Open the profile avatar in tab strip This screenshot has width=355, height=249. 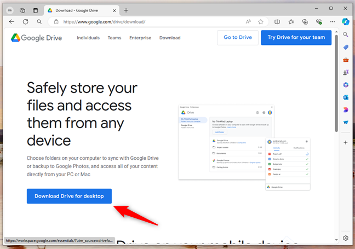click(10, 10)
